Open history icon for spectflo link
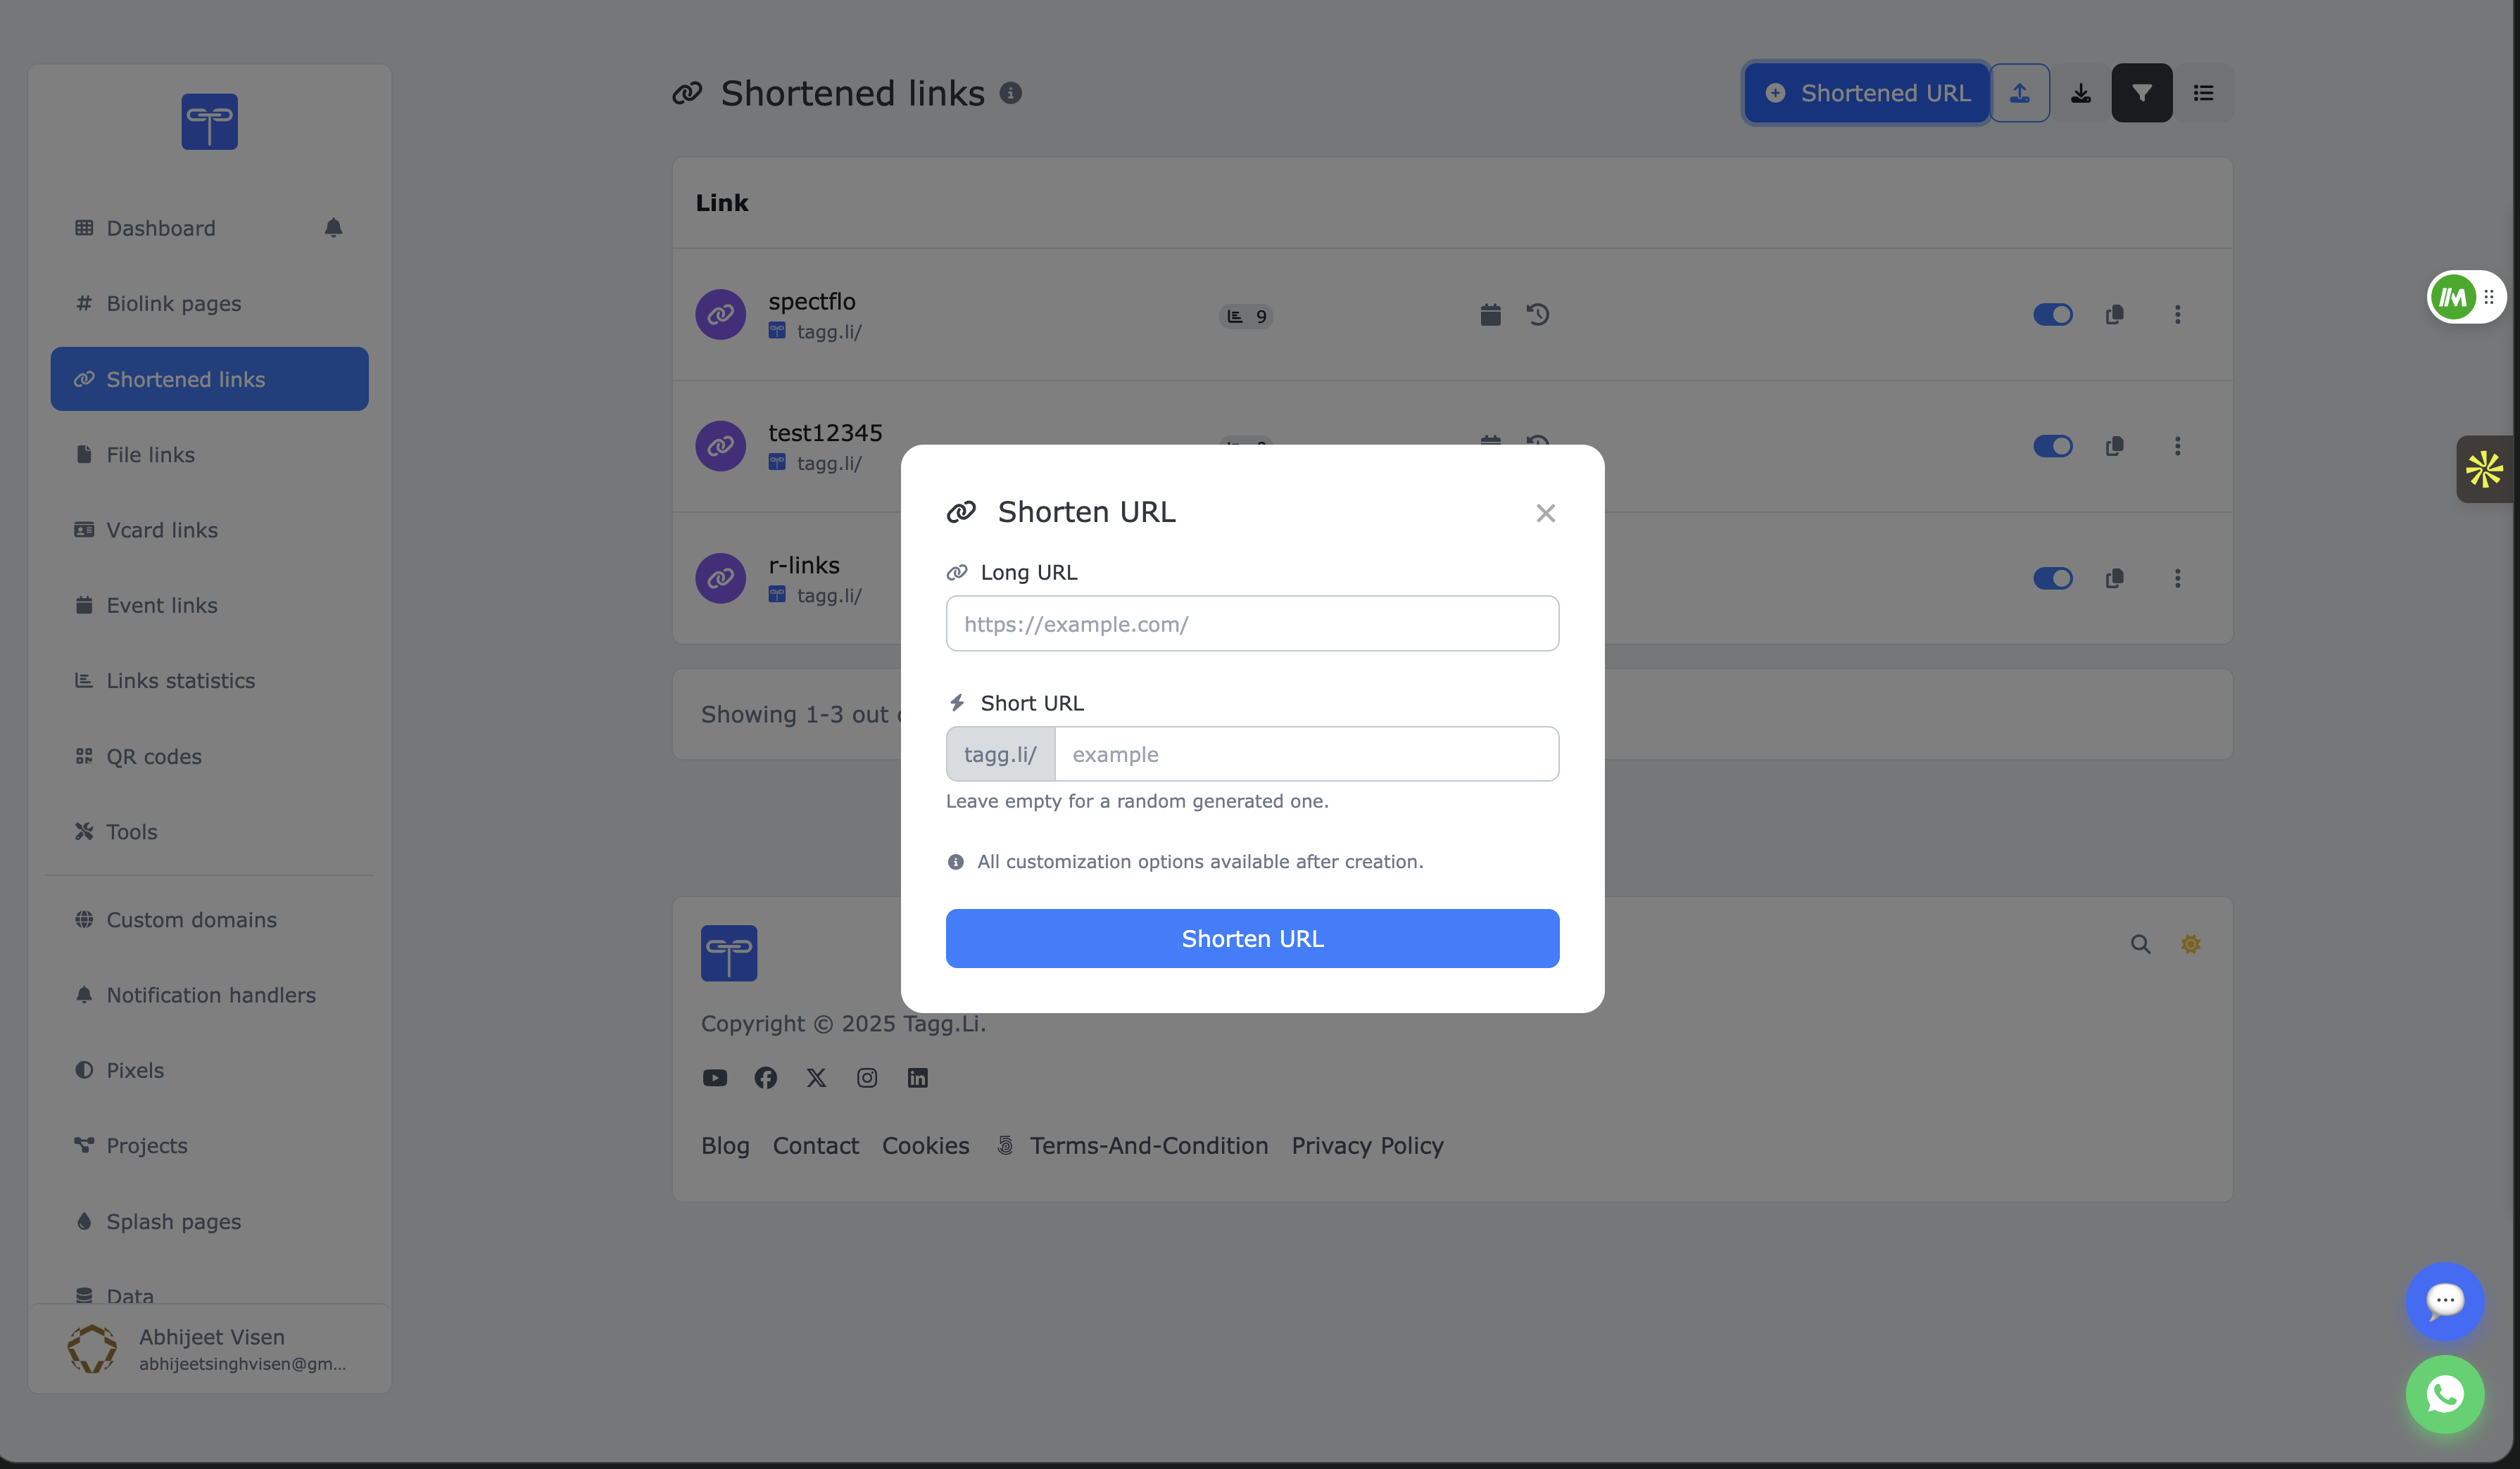 click(1539, 314)
